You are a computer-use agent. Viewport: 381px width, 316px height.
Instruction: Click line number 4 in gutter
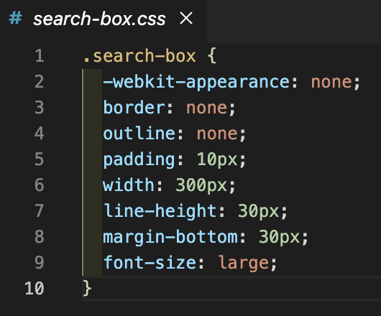tap(39, 134)
